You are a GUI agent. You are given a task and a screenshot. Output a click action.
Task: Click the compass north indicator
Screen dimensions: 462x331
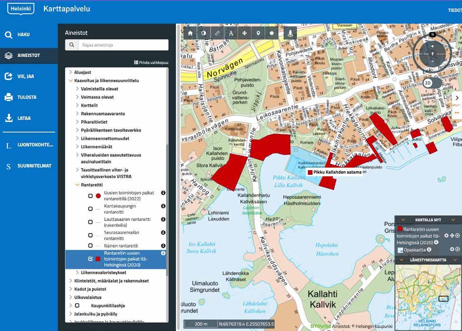433,35
